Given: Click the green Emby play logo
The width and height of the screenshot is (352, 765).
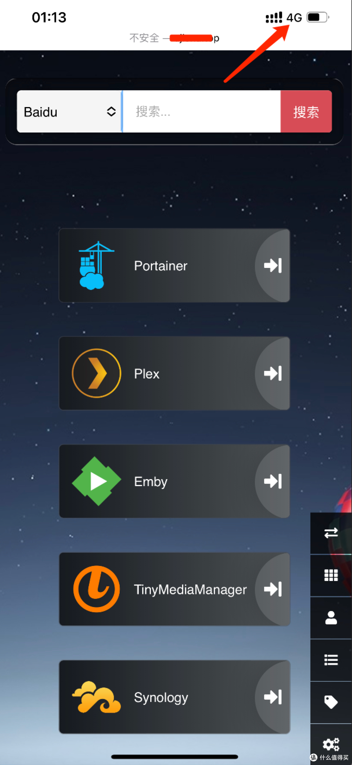Looking at the screenshot, I should coord(96,481).
